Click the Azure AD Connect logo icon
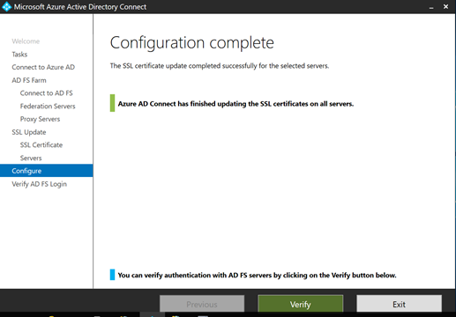Image resolution: width=456 pixels, height=317 pixels. click(x=6, y=7)
